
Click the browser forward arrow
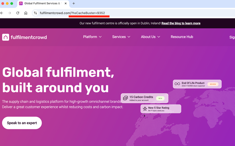pos(10,13)
